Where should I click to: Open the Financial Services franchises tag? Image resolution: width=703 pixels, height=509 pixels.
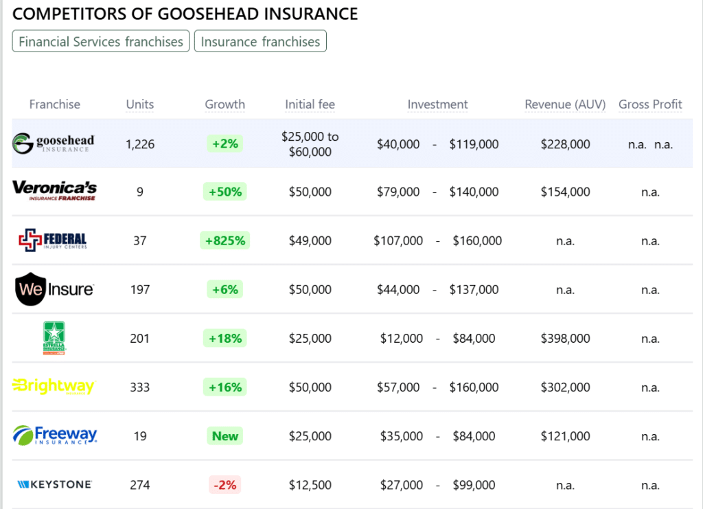(101, 41)
